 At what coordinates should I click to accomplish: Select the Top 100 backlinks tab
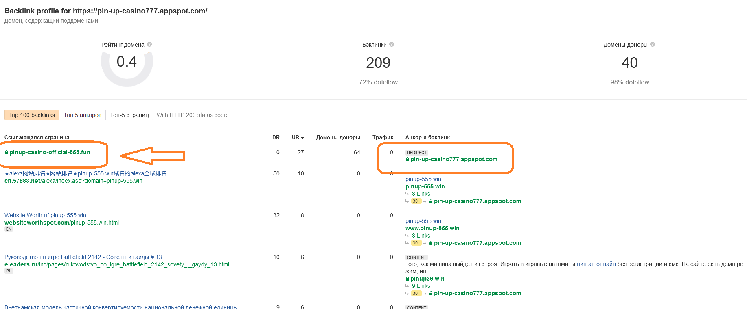(32, 115)
